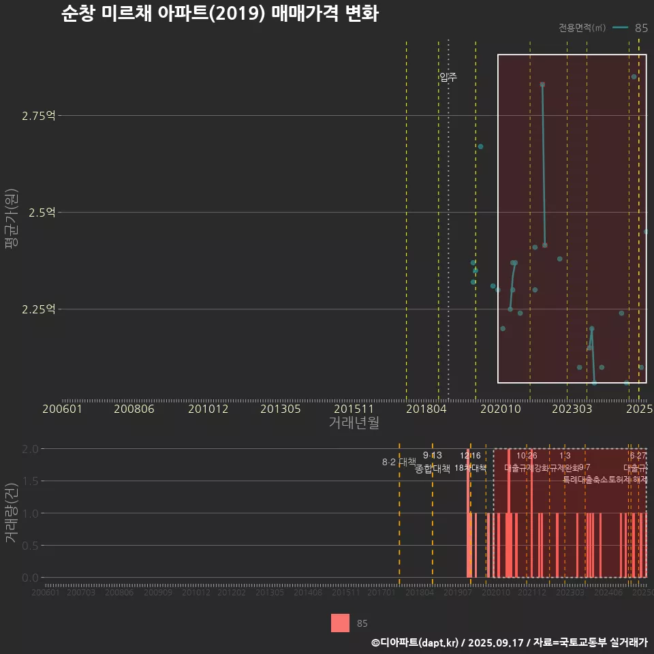Click the 12·16 policy date label

click(471, 456)
